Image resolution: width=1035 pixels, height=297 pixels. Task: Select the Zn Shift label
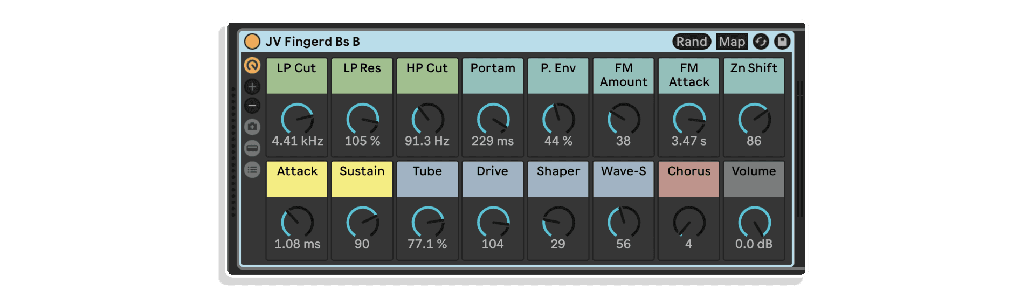tap(754, 76)
